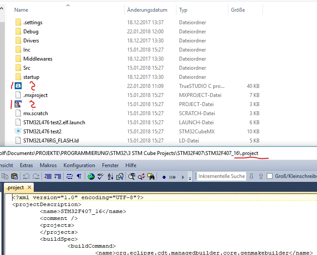Click the eye find icon
317x255 pixels.
132,177
